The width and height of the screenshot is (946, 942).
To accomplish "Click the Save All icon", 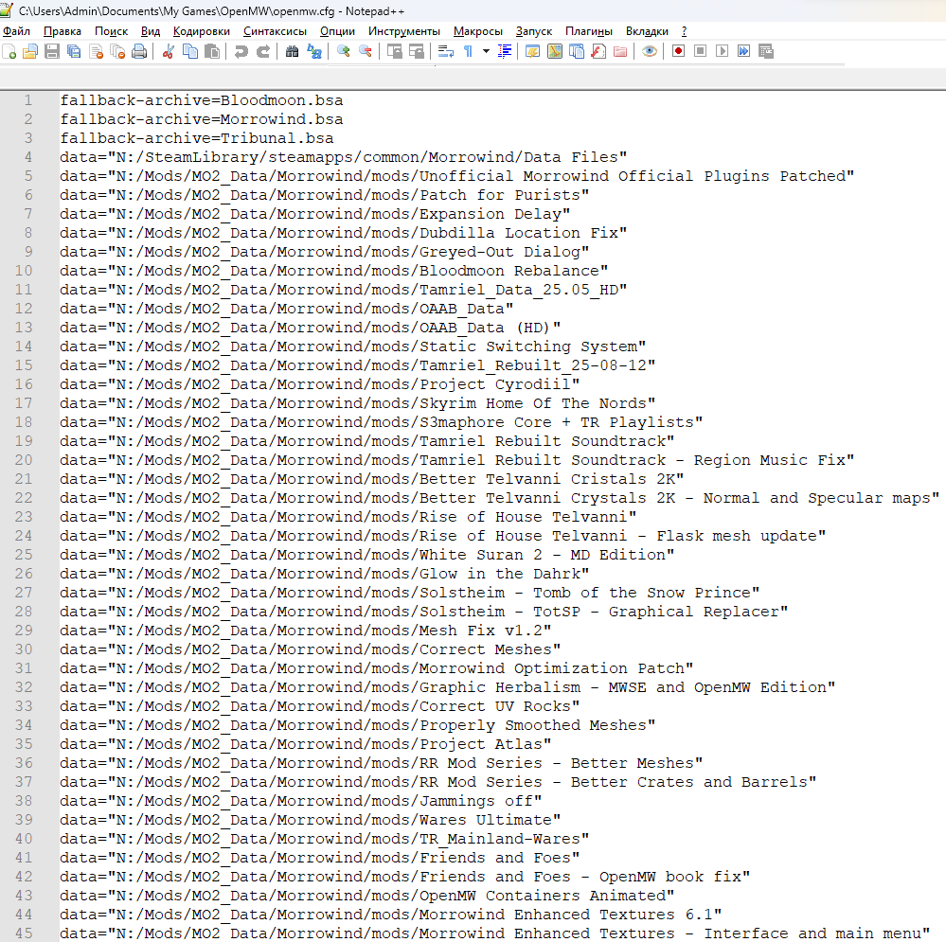I will click(x=74, y=52).
